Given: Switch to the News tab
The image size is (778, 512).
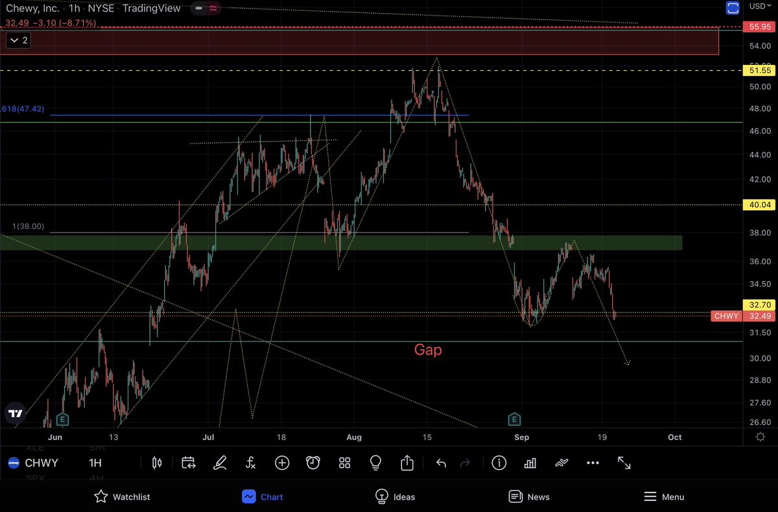Looking at the screenshot, I should pos(530,496).
